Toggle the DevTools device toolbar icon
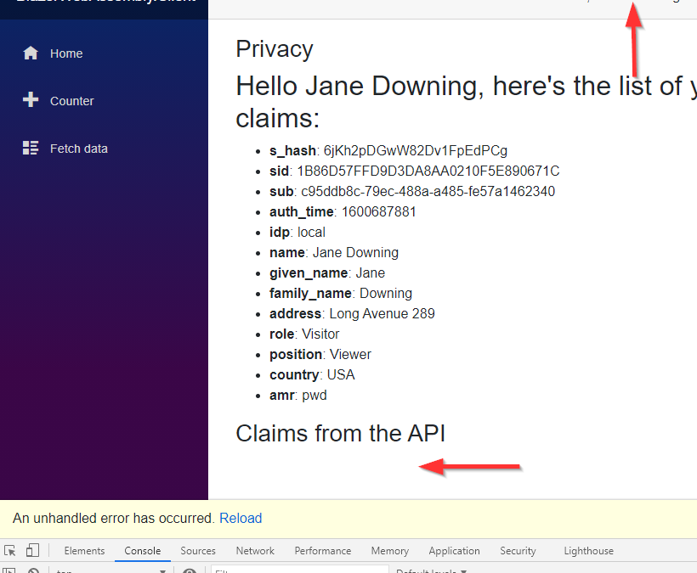This screenshot has width=697, height=573. pyautogui.click(x=32, y=551)
